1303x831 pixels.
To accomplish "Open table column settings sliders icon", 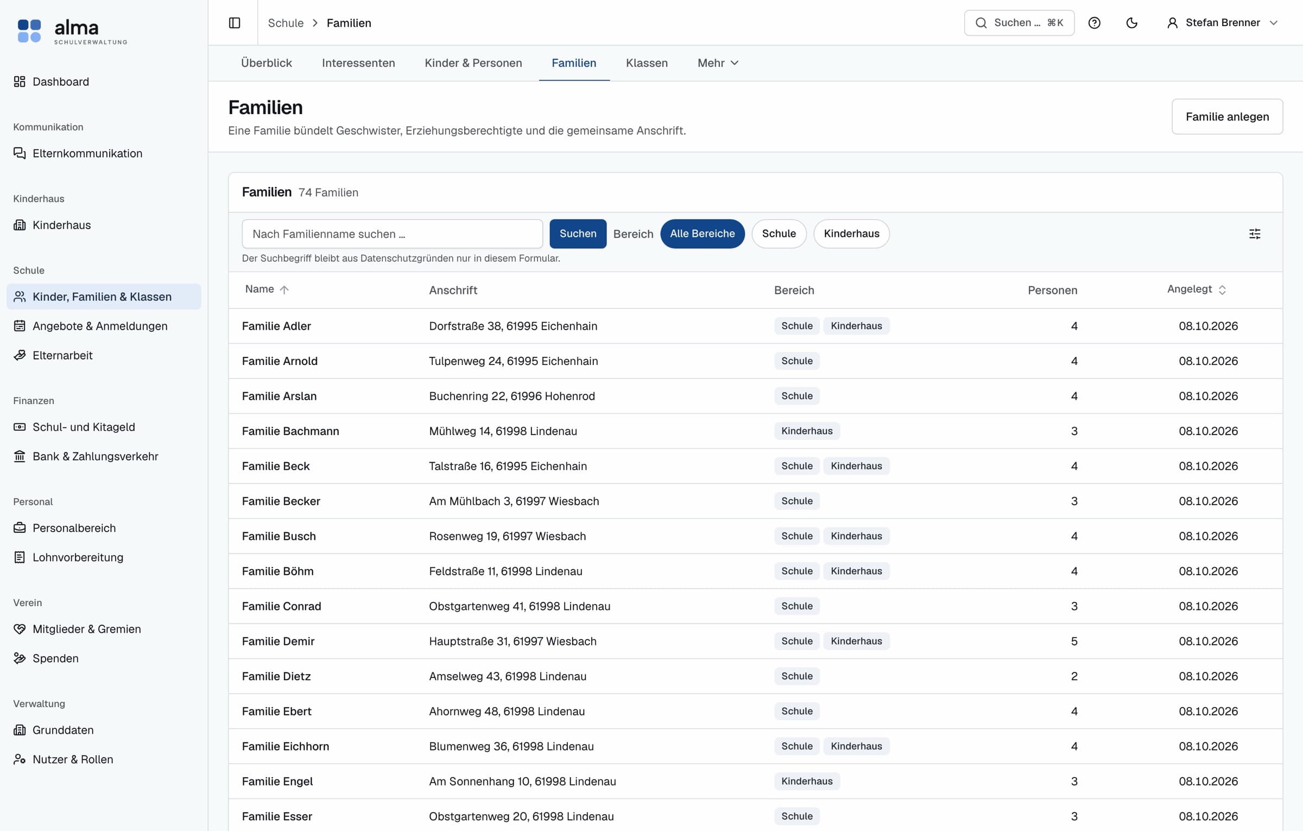I will (1255, 234).
